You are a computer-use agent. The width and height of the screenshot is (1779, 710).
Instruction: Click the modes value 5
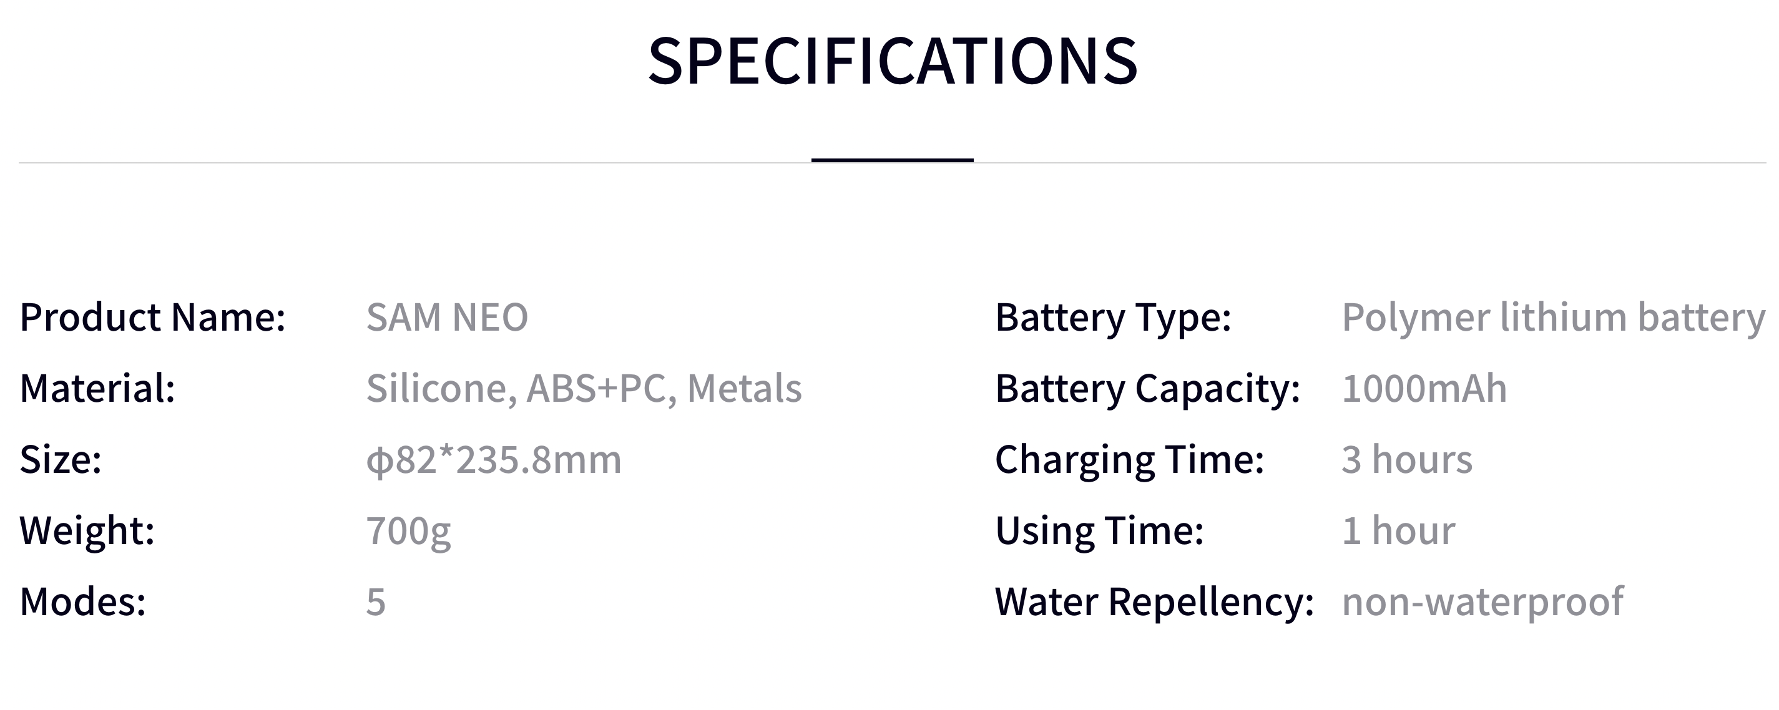376,601
